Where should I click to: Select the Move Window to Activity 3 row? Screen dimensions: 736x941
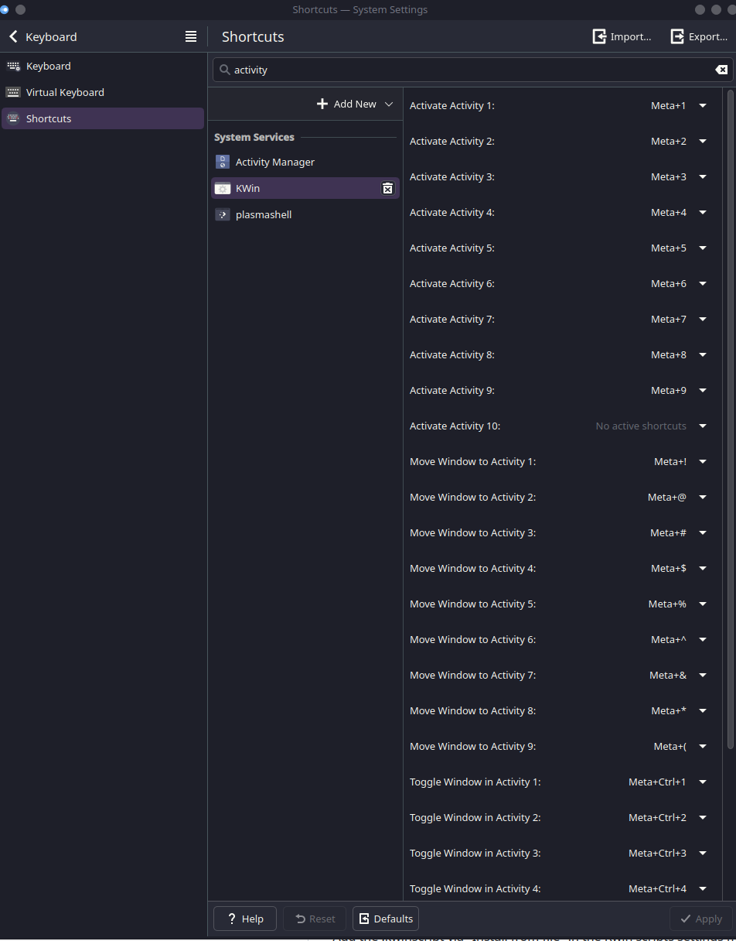point(564,532)
